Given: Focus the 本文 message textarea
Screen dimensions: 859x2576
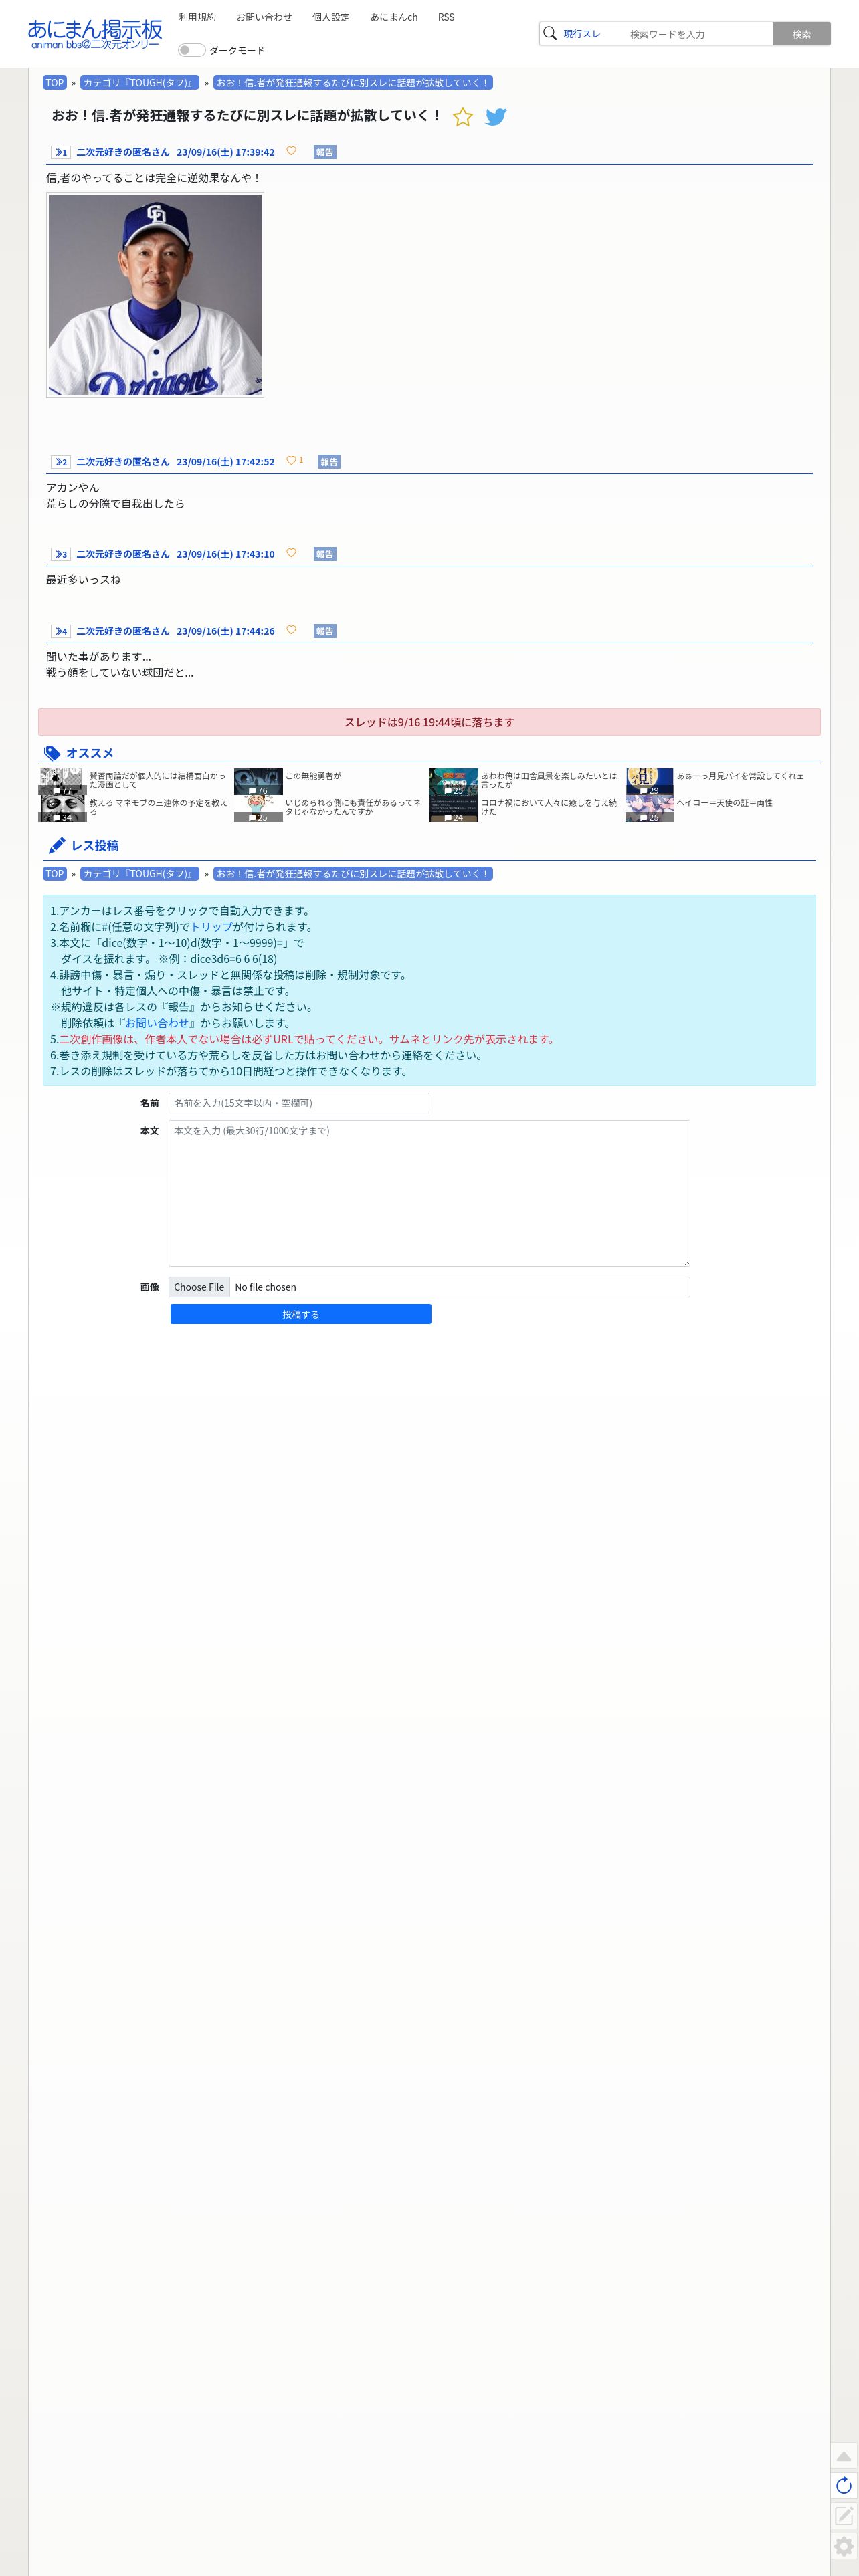Looking at the screenshot, I should pos(429,1193).
